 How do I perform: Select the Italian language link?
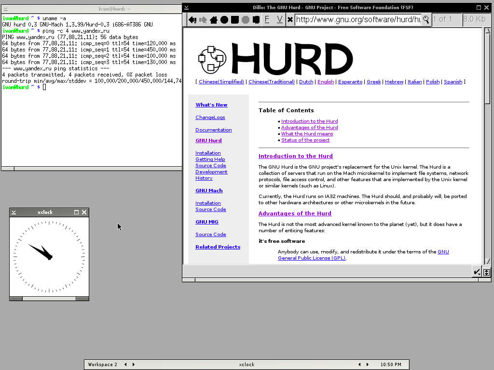[x=414, y=82]
